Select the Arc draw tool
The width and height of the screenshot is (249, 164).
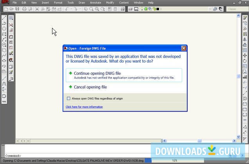click(x=4, y=40)
